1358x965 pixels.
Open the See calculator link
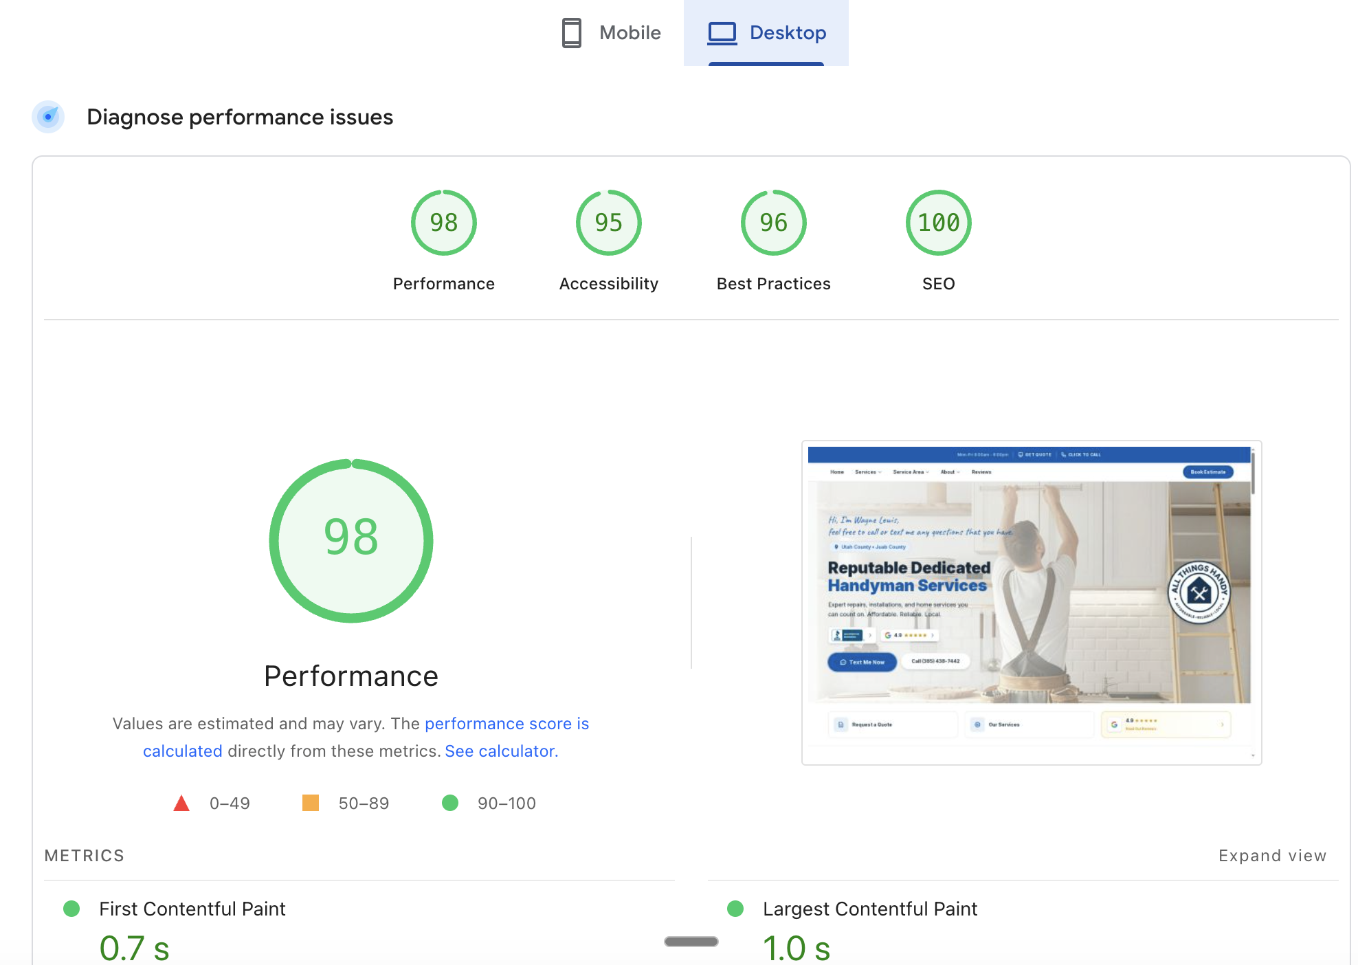tap(500, 751)
